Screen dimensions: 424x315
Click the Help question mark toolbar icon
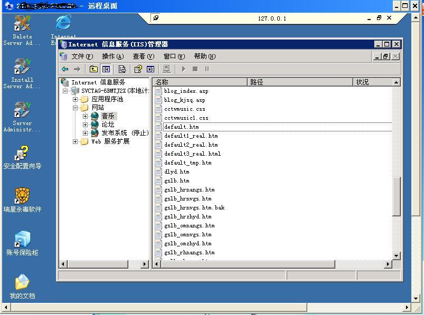click(138, 69)
